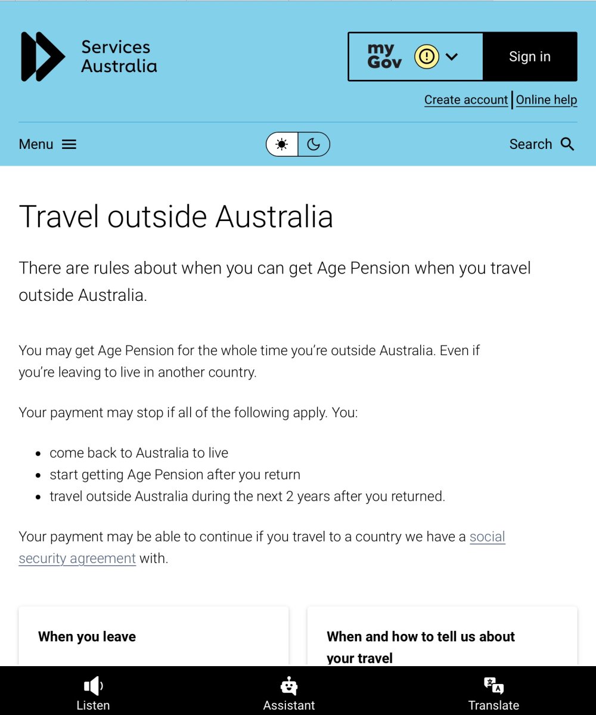The width and height of the screenshot is (596, 715).
Task: Expand the myGov dropdown chevron
Action: pos(452,57)
